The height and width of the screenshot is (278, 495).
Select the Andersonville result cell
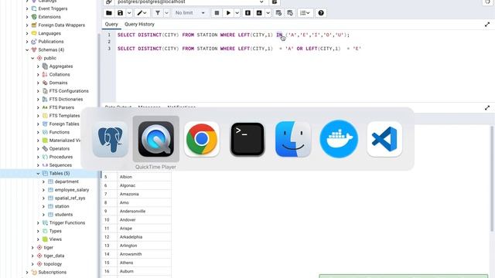point(145,211)
